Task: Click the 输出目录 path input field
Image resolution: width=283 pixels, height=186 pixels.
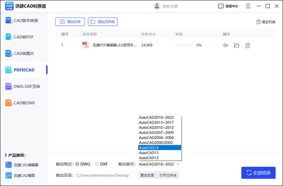Action: pos(107,175)
